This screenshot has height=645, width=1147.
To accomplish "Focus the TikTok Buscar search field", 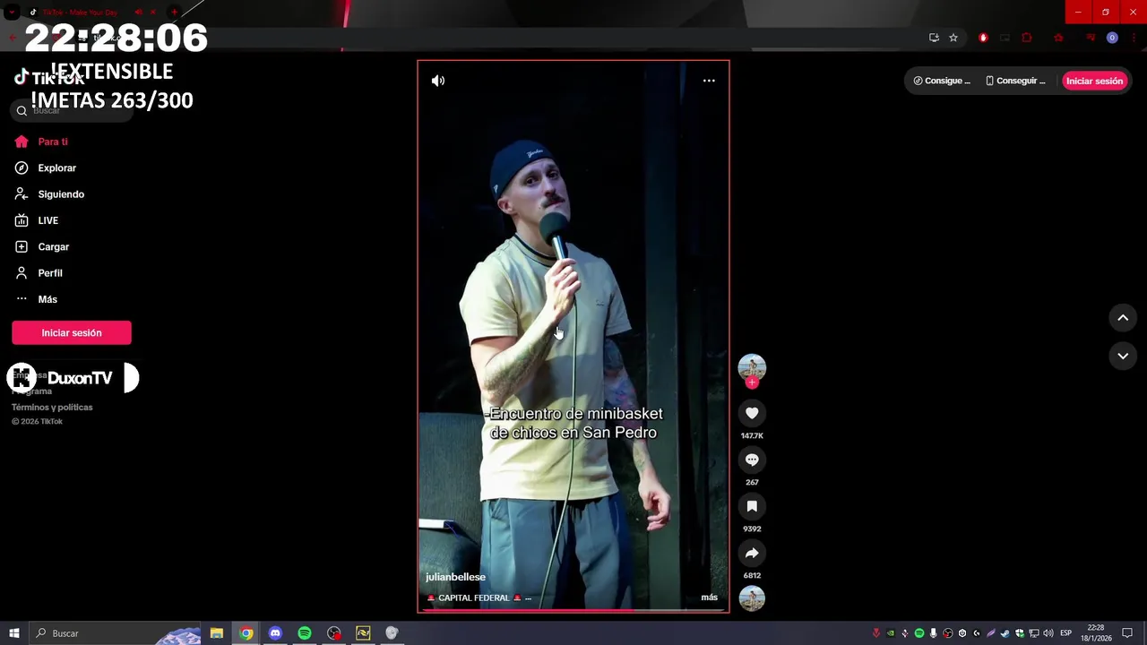I will point(72,110).
